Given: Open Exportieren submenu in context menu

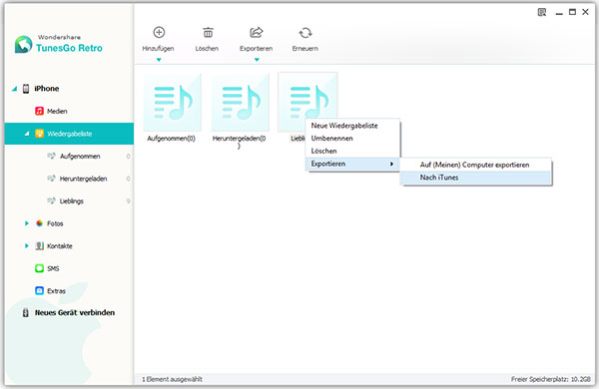Looking at the screenshot, I should (x=352, y=164).
